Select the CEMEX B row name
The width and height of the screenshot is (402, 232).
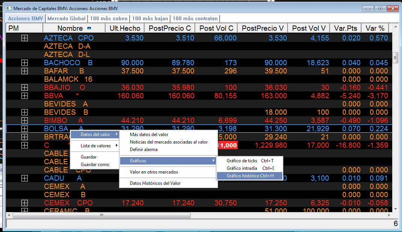tap(65, 195)
